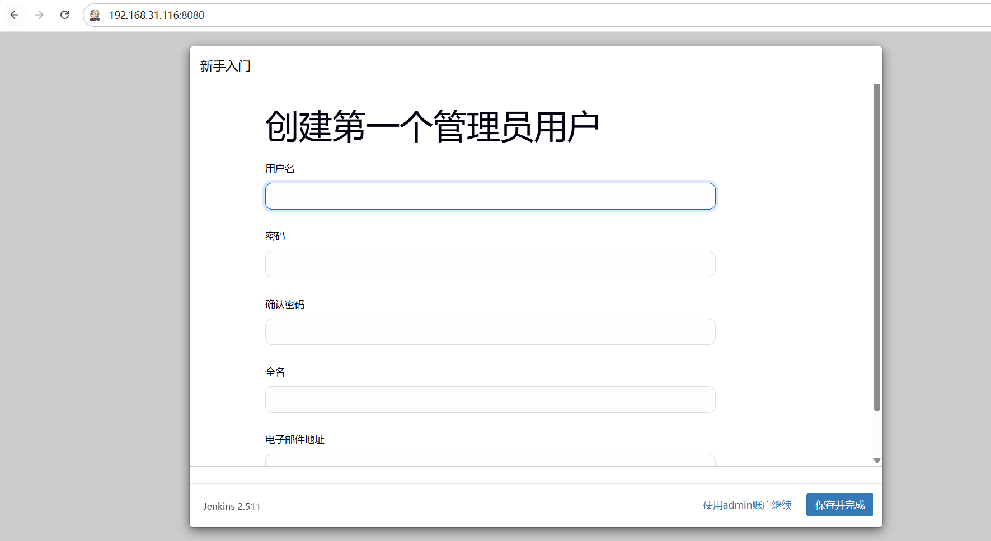Click the 创建第一个管理员用户 heading
The height and width of the screenshot is (541, 991).
tap(432, 126)
